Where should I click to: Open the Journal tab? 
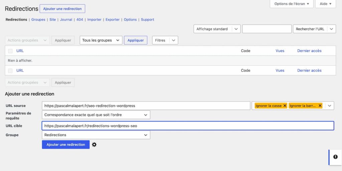click(x=66, y=20)
